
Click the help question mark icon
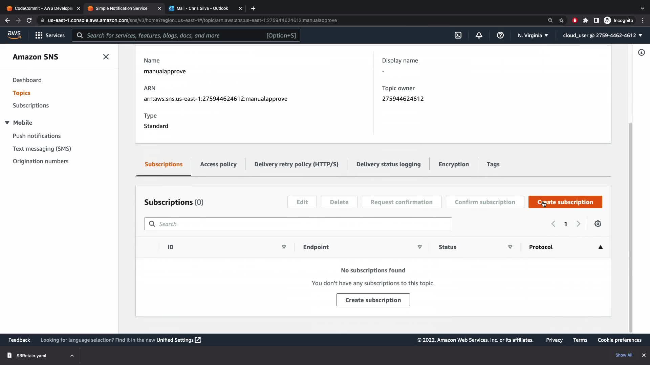click(x=500, y=35)
